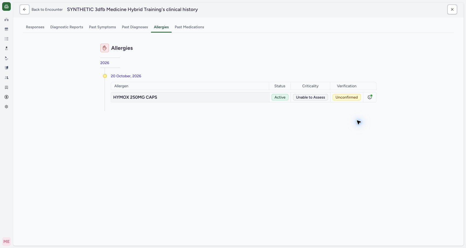
Task: Open the patient person sidebar icon
Action: pos(6,48)
